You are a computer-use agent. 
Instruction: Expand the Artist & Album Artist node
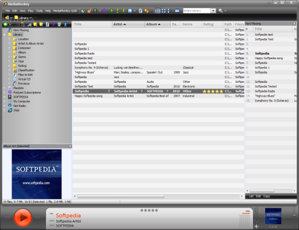click(9, 44)
